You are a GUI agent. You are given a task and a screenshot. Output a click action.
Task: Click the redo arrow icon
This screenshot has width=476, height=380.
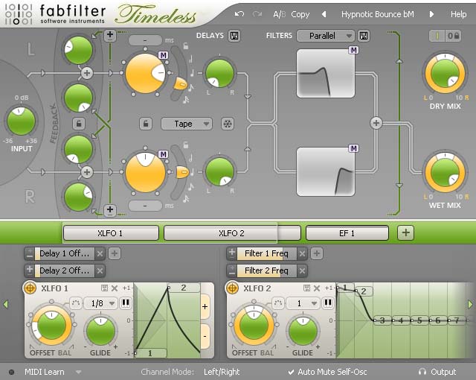point(257,14)
